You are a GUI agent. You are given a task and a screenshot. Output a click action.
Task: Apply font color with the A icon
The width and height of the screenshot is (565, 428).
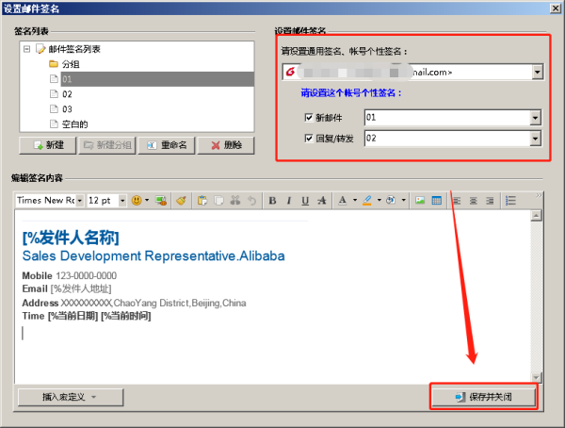click(x=343, y=200)
